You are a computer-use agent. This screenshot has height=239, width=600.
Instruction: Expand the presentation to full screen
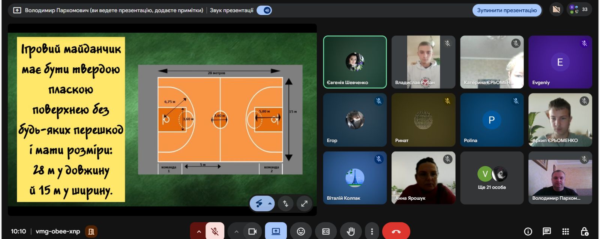pyautogui.click(x=304, y=203)
